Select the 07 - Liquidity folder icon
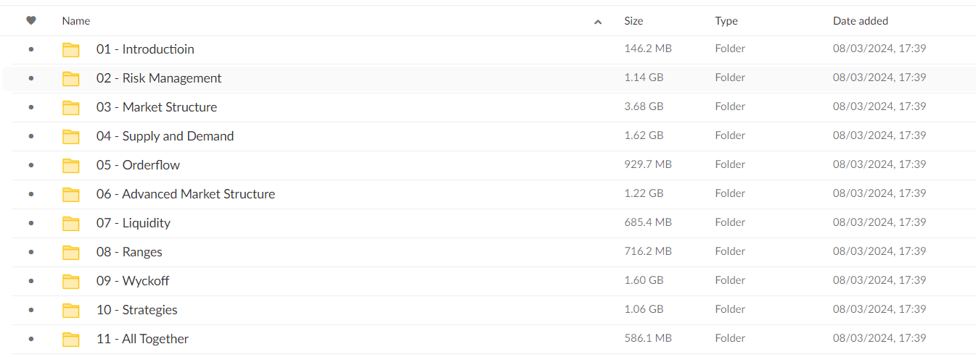This screenshot has width=976, height=357. (x=70, y=223)
